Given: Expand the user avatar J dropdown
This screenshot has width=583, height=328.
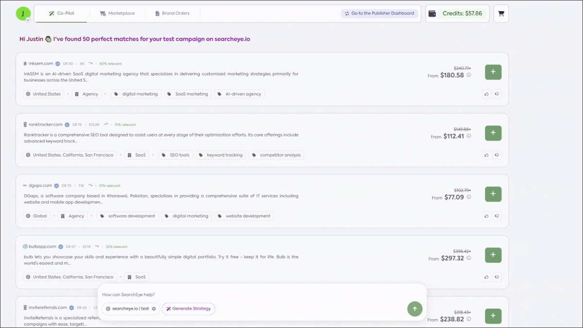Looking at the screenshot, I should point(28,20).
